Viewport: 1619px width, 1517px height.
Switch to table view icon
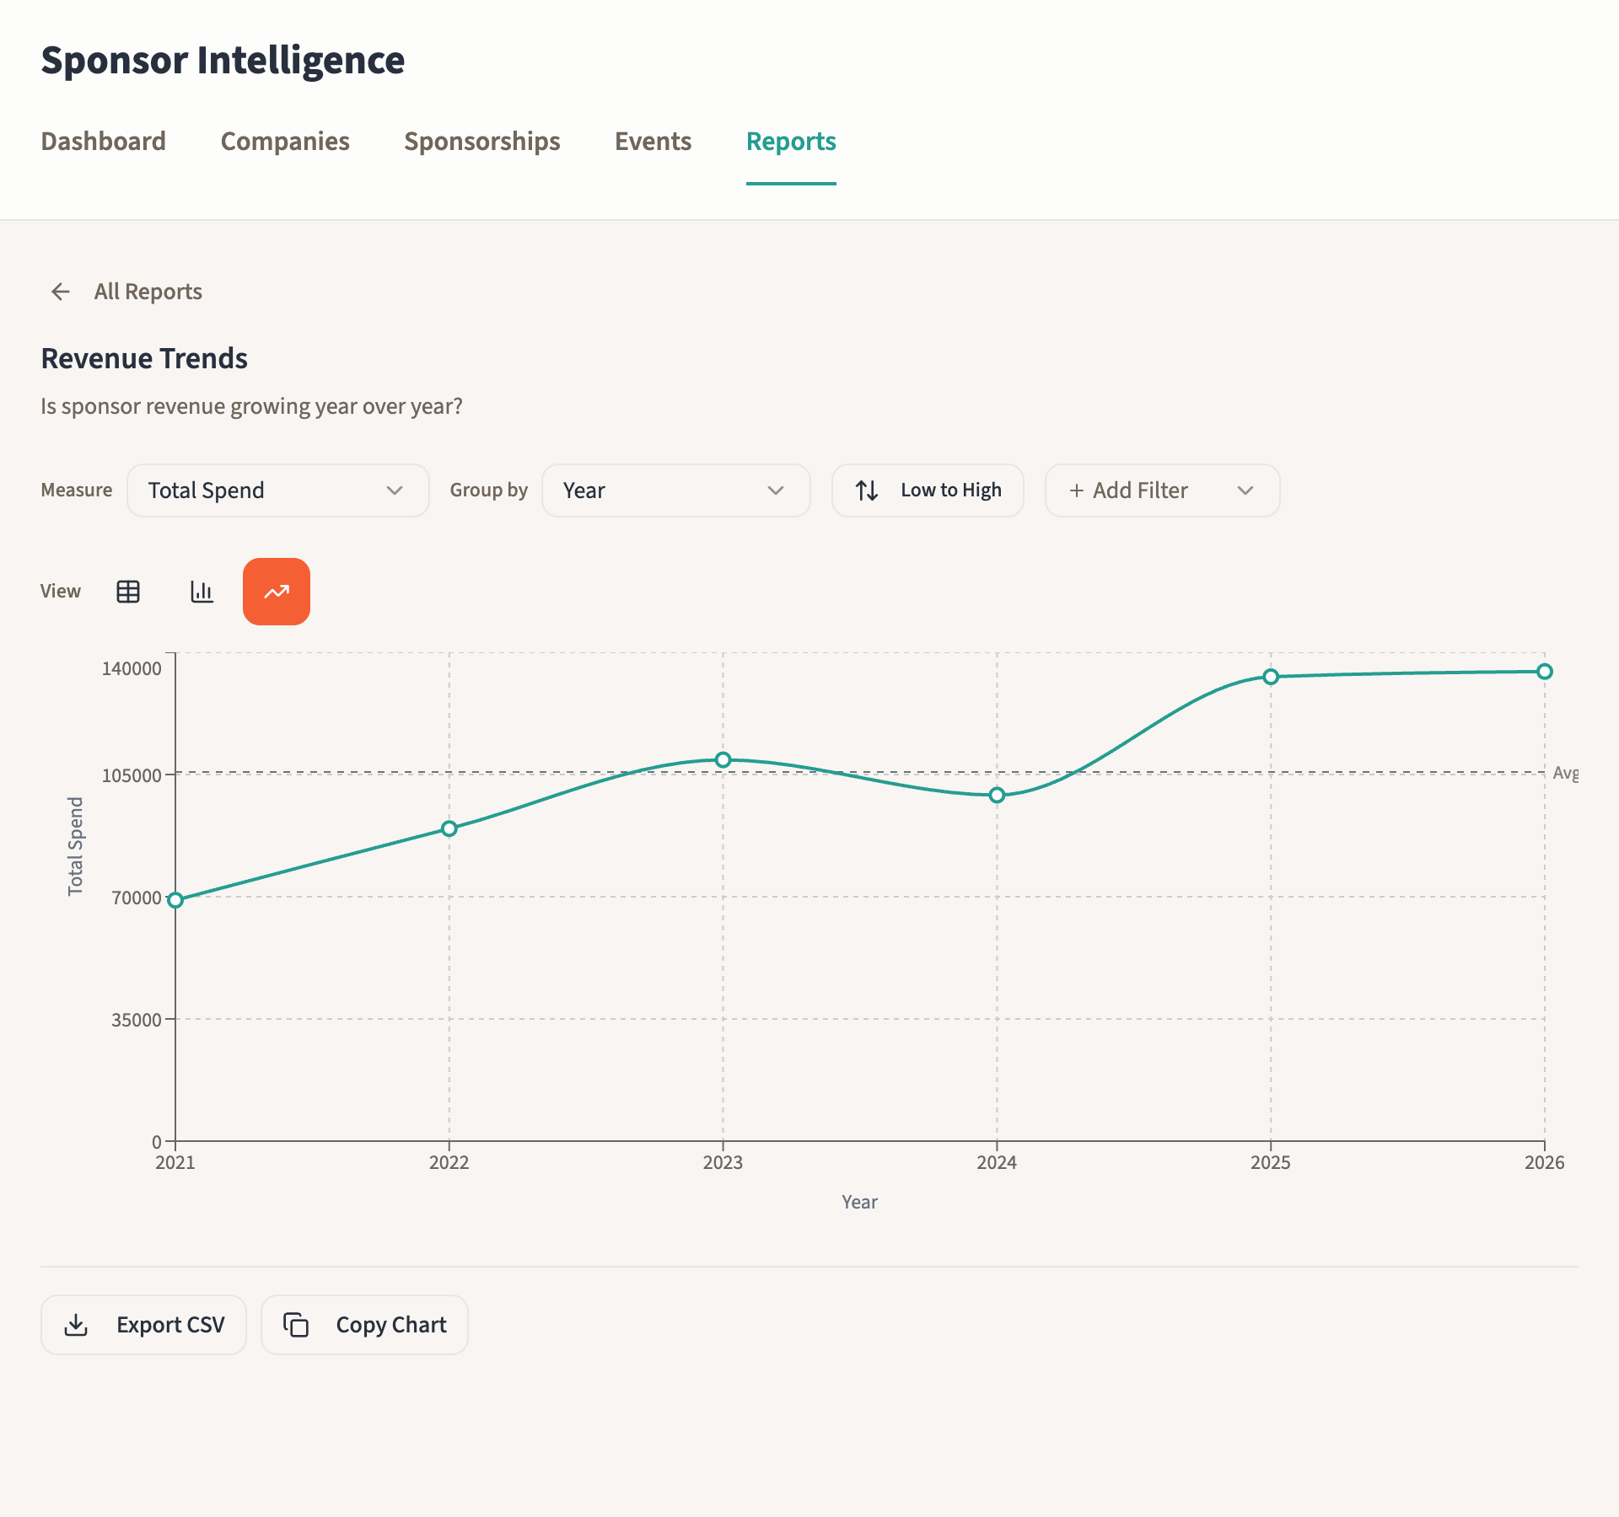(x=128, y=592)
